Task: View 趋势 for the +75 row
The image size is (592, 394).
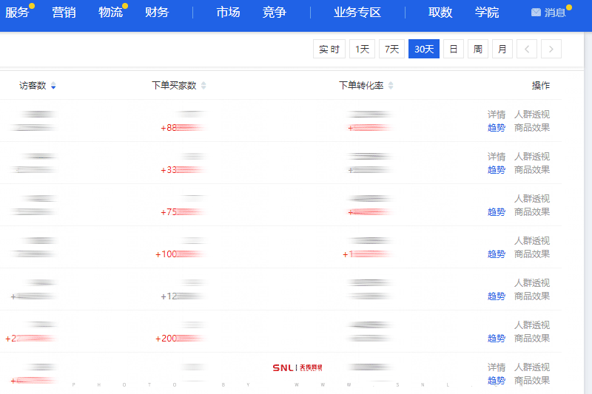Action: pos(496,212)
